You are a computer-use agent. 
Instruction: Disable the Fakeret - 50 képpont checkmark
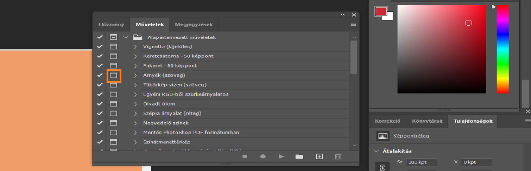pos(100,66)
